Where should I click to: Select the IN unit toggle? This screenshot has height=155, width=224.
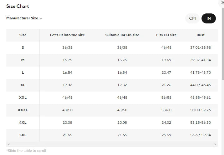tap(209, 18)
